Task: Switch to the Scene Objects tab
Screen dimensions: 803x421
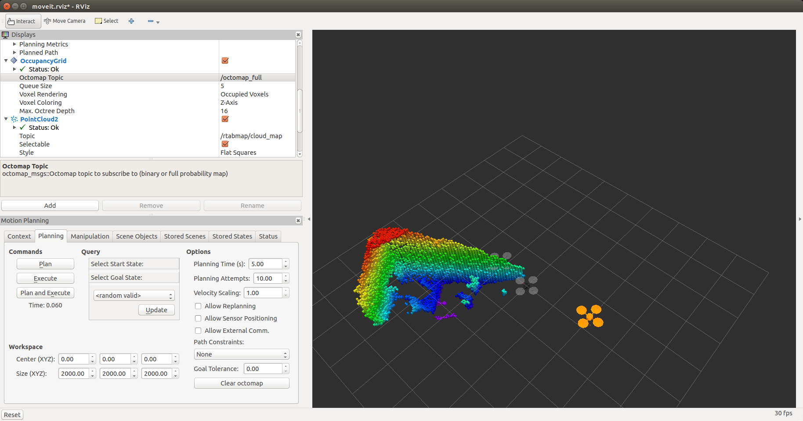Action: coord(136,236)
